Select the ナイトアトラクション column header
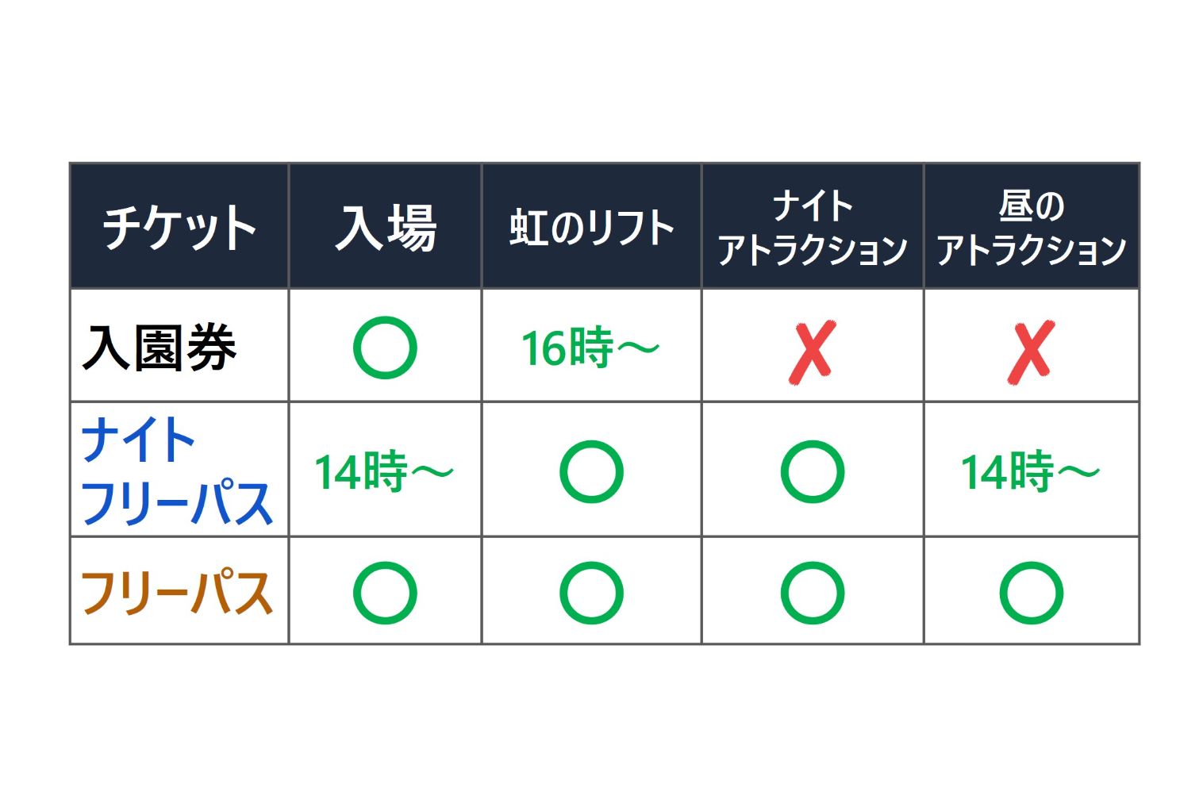This screenshot has height=803, width=1203. pos(812,227)
